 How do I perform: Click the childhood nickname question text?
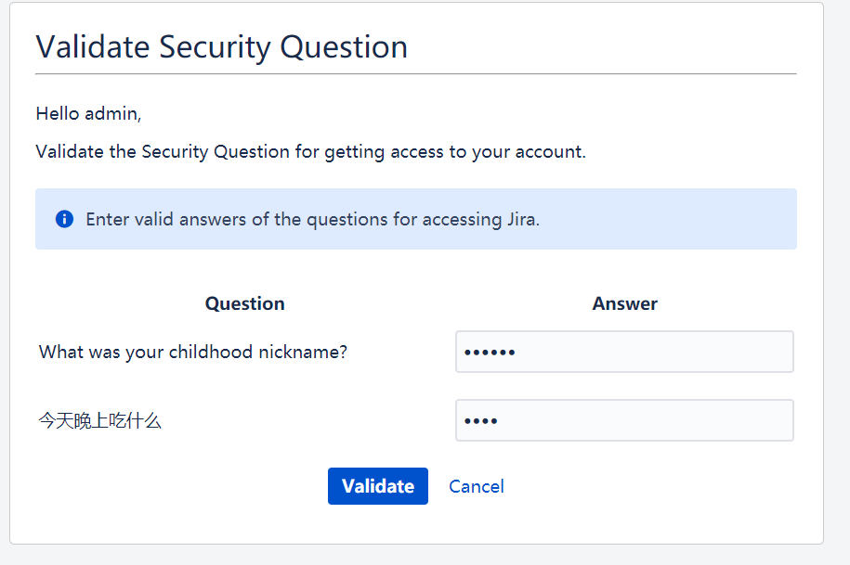[x=193, y=353]
